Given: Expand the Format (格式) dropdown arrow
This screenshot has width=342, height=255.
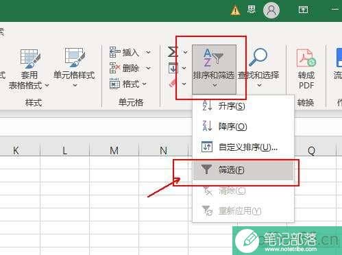Looking at the screenshot, I should click(x=145, y=84).
